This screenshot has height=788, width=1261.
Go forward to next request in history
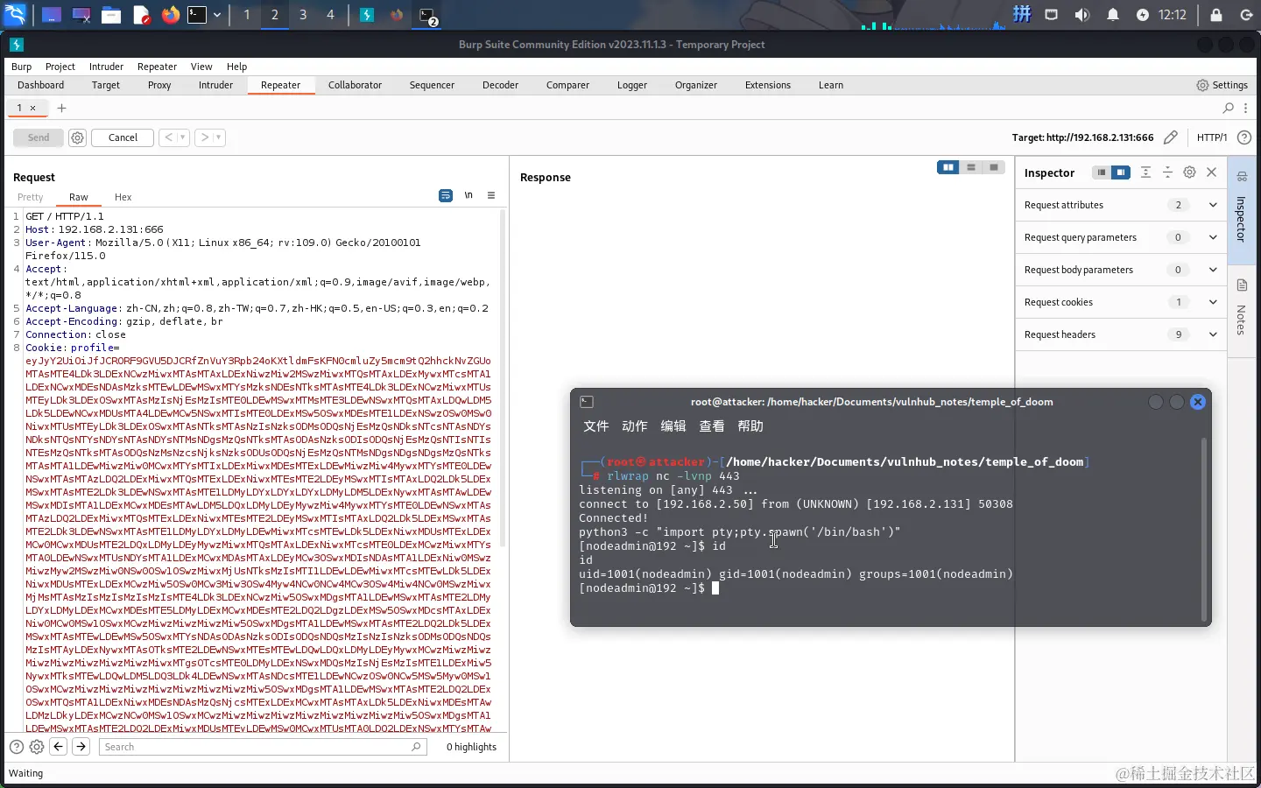pyautogui.click(x=204, y=137)
